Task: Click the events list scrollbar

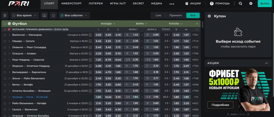Action: point(202,24)
